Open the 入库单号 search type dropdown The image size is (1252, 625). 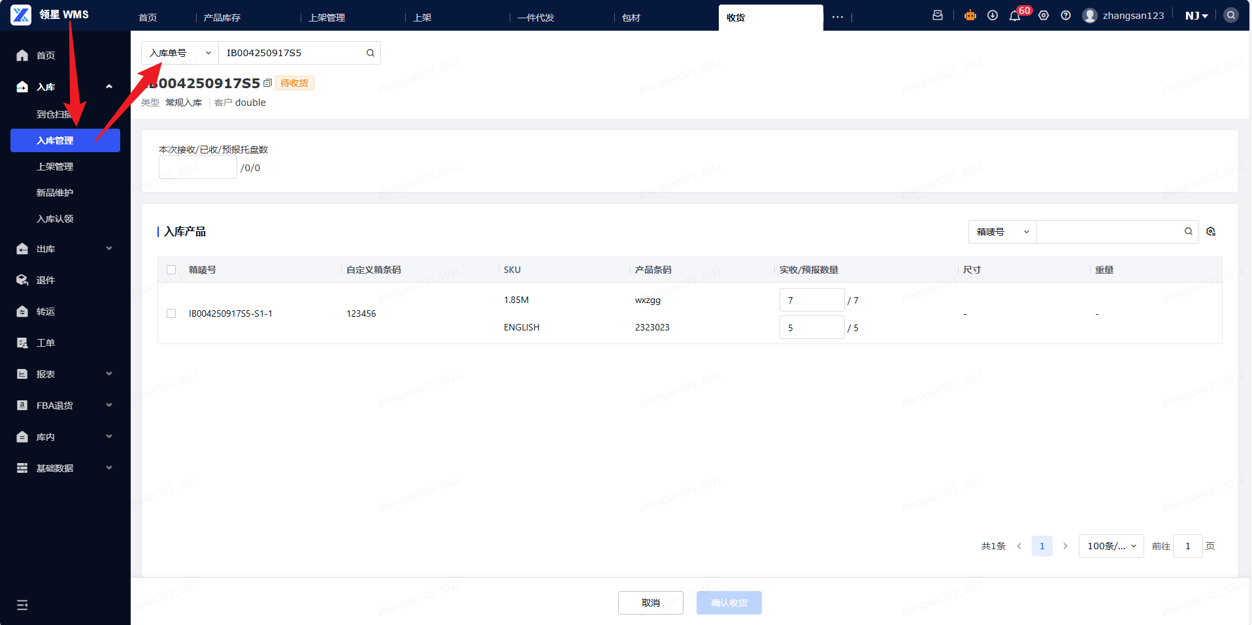180,53
